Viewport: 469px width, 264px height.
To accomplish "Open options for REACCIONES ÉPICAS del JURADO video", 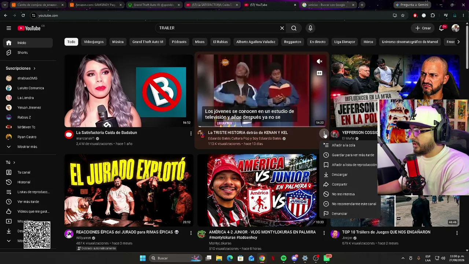I will point(191,233).
